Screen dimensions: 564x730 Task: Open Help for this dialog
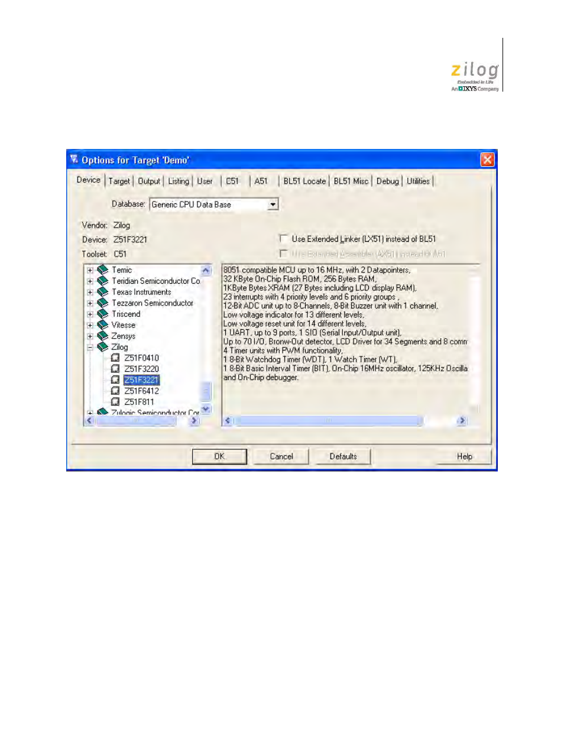(465, 456)
